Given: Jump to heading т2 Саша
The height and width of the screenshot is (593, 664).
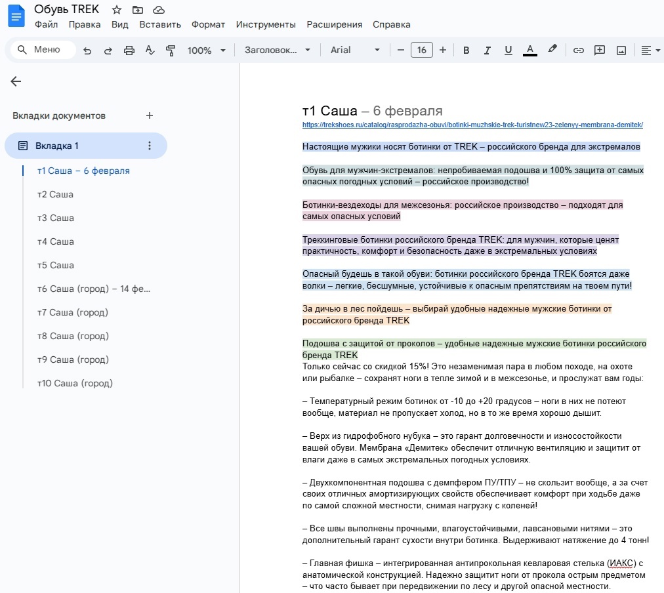Looking at the screenshot, I should 56,194.
